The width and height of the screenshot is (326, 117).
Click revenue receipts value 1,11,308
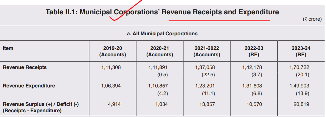111,67
